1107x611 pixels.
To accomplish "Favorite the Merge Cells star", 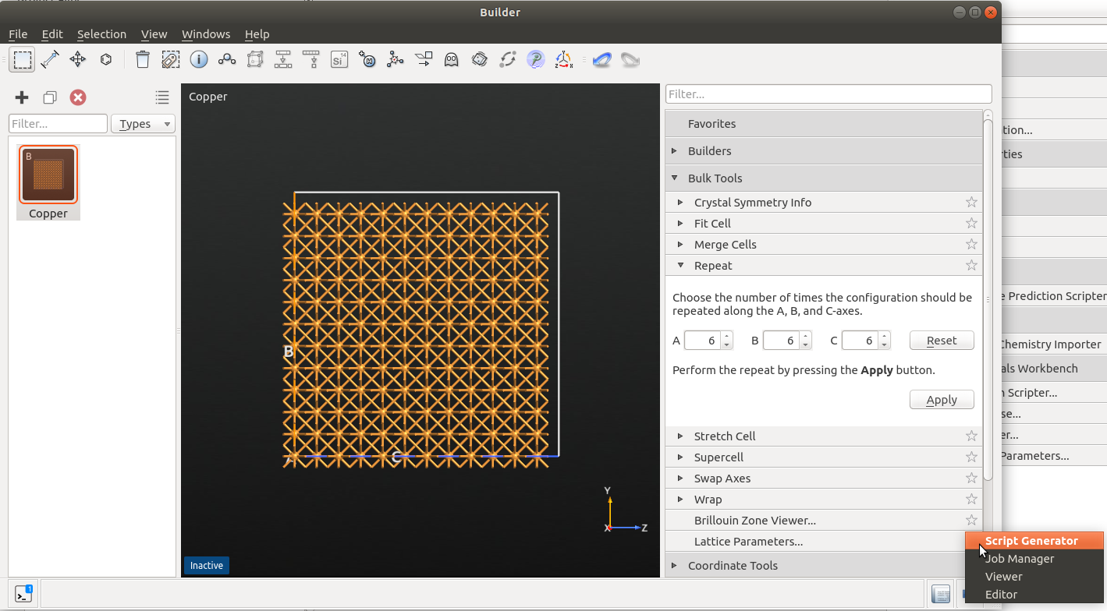I will tap(971, 245).
